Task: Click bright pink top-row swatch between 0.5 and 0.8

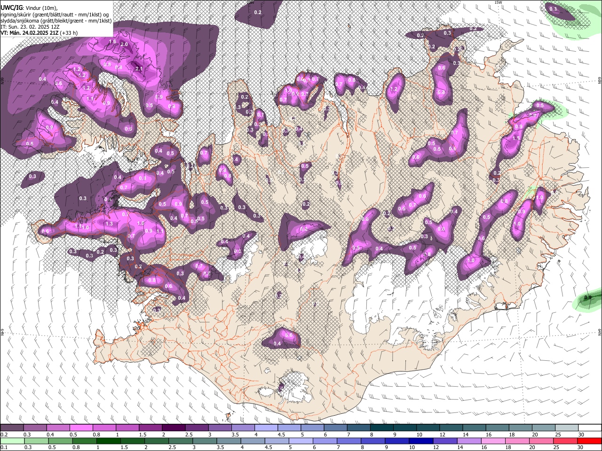Action: (x=81, y=428)
